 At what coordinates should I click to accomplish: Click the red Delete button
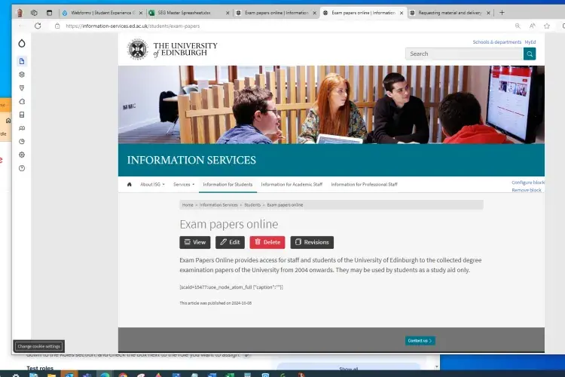(267, 242)
